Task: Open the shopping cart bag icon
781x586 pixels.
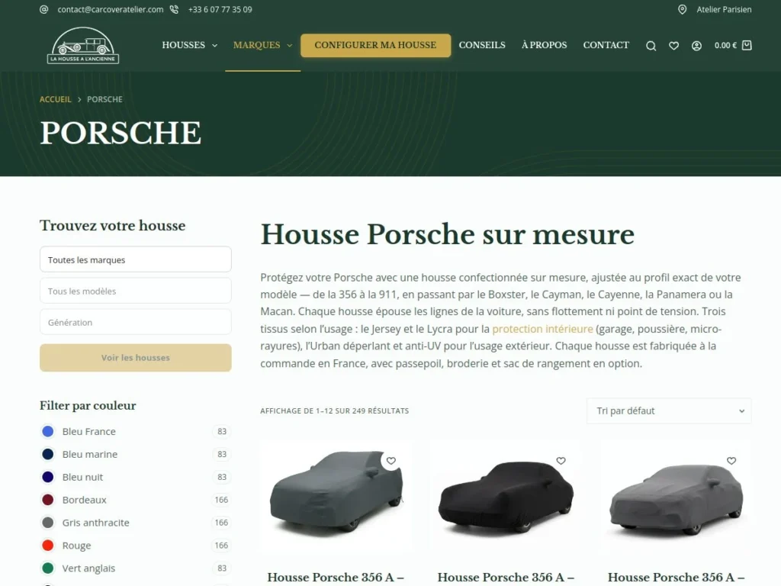Action: (747, 45)
